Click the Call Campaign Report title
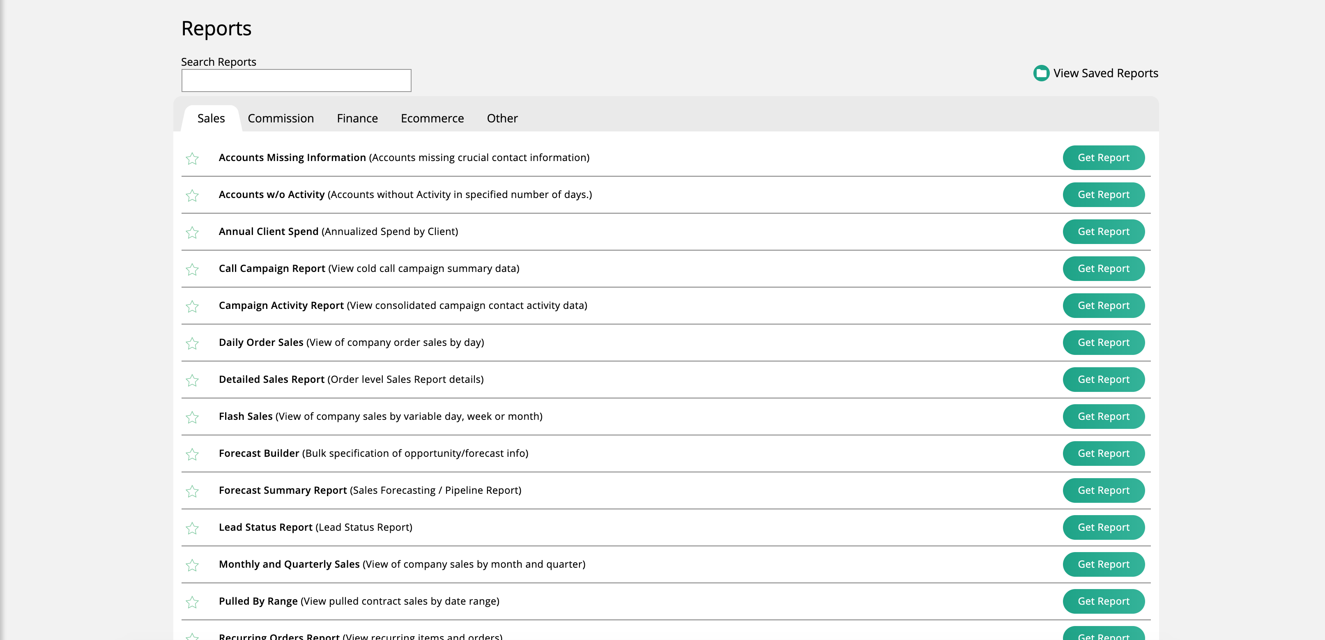 (x=271, y=269)
